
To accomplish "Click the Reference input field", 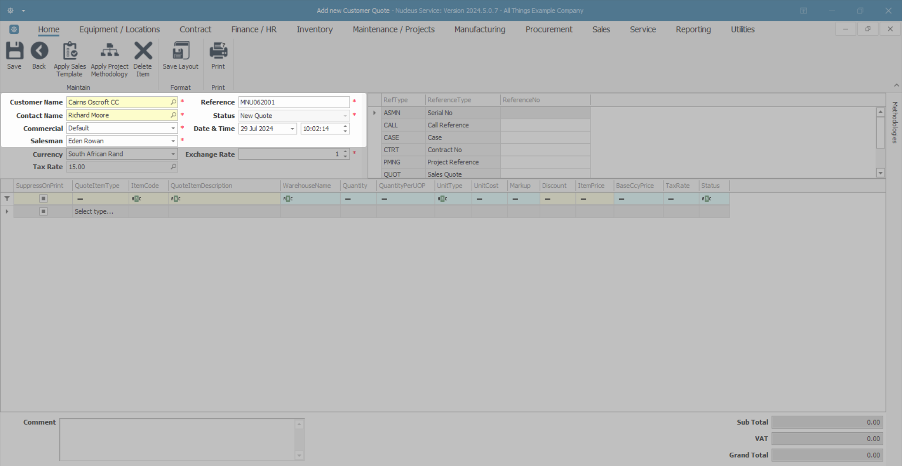I will (x=294, y=102).
